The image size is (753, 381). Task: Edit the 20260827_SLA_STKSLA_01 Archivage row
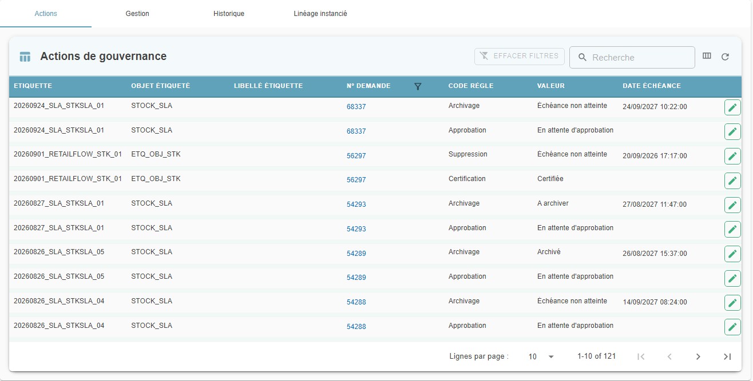click(732, 205)
